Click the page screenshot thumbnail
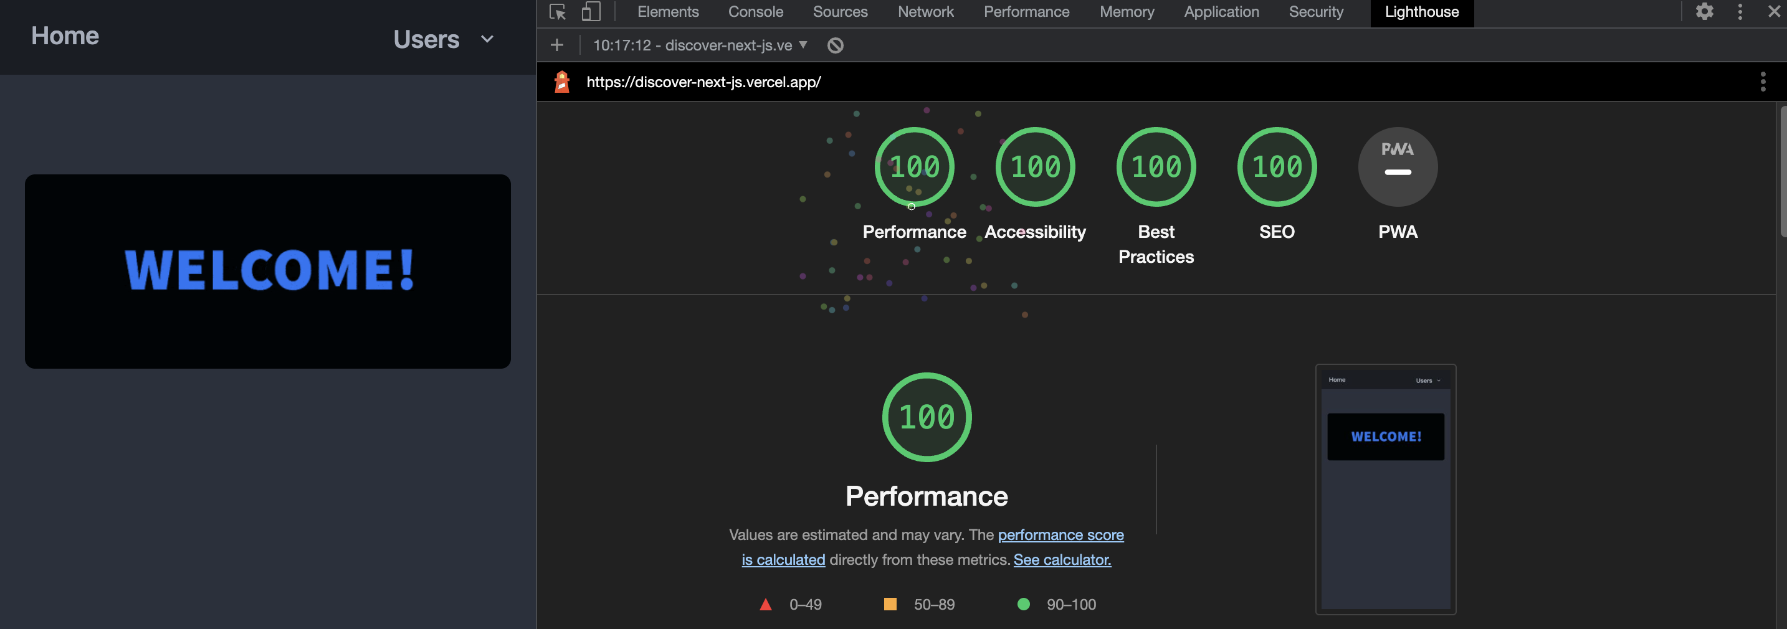Viewport: 1787px width, 629px height. coord(1385,489)
